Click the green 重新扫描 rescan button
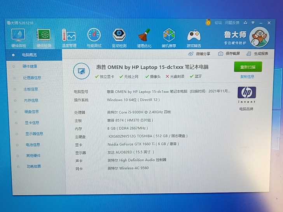This screenshot has width=283, height=212. click(248, 67)
